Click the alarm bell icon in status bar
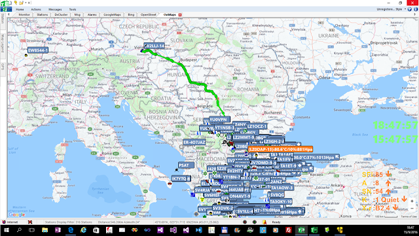This screenshot has width=419, height=236. click(x=264, y=222)
